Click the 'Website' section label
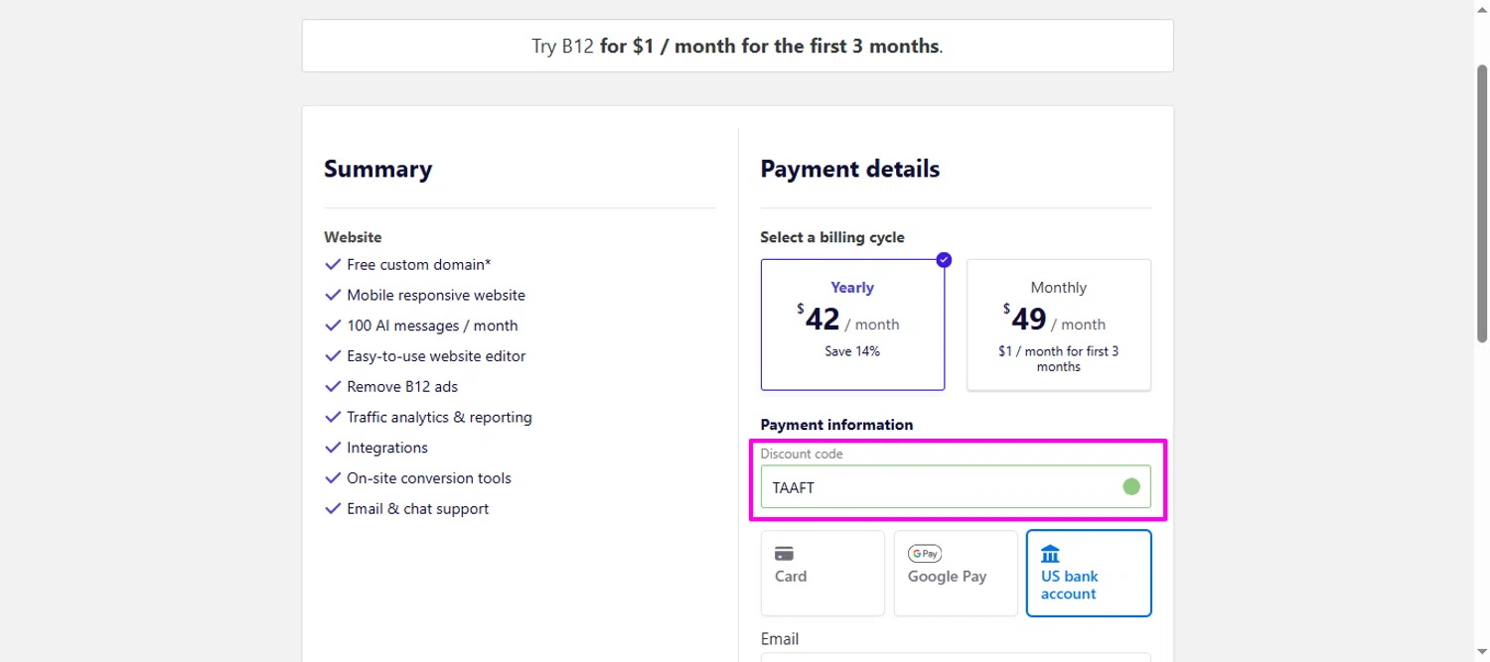 click(x=353, y=237)
